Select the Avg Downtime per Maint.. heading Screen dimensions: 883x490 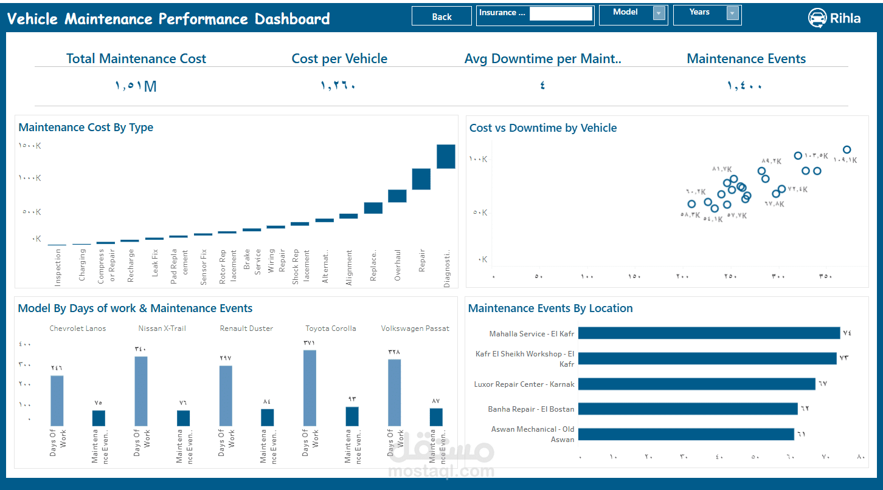[543, 59]
